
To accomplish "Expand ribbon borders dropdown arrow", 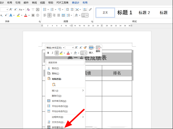I will pos(87,15).
